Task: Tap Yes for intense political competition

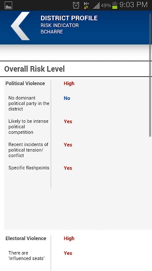Action: [68, 122]
